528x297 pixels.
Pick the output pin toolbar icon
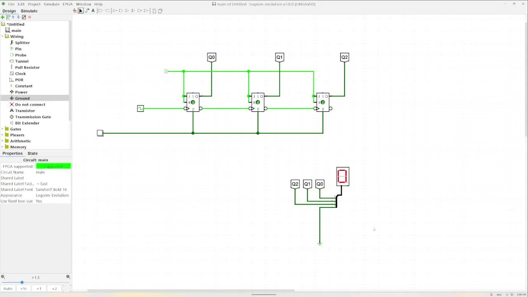tap(107, 11)
